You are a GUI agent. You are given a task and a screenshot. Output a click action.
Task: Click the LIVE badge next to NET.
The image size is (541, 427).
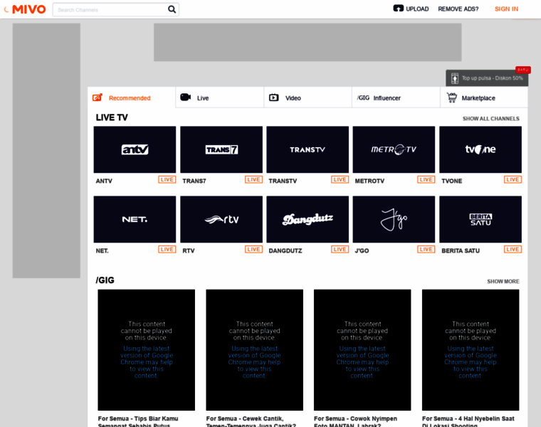(x=167, y=249)
